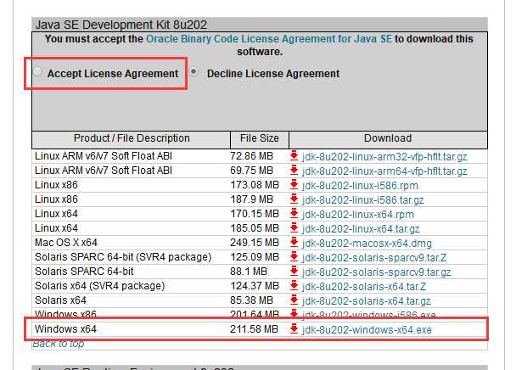Select Decline License Agreement radio button
516x370 pixels.
[x=193, y=71]
